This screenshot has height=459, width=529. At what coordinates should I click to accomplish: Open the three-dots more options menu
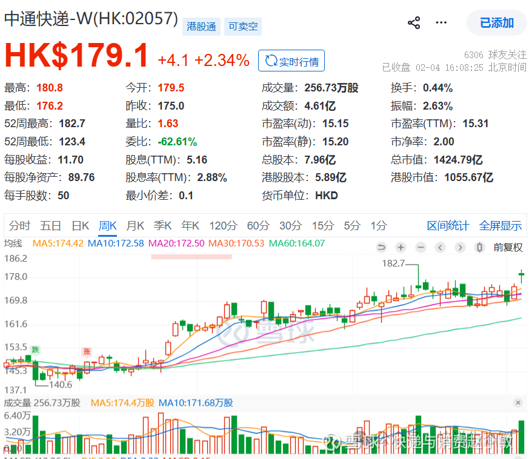pyautogui.click(x=441, y=22)
